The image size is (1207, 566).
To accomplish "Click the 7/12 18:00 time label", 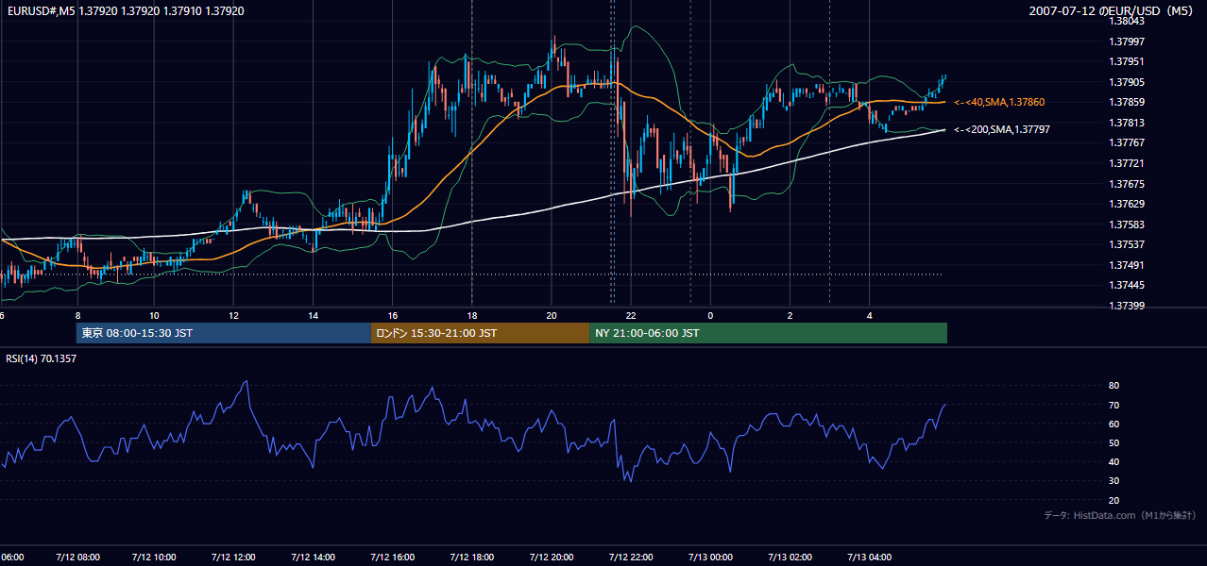I will 473,558.
